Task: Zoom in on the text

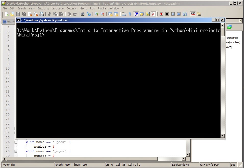Action: [x=96, y=14]
